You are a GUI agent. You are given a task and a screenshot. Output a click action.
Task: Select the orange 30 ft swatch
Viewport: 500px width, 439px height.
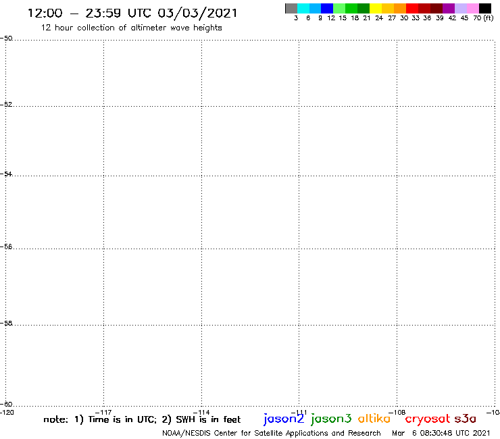(x=400, y=8)
